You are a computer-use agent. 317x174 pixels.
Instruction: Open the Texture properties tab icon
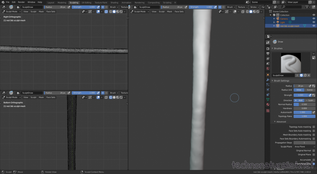(x=268, y=111)
